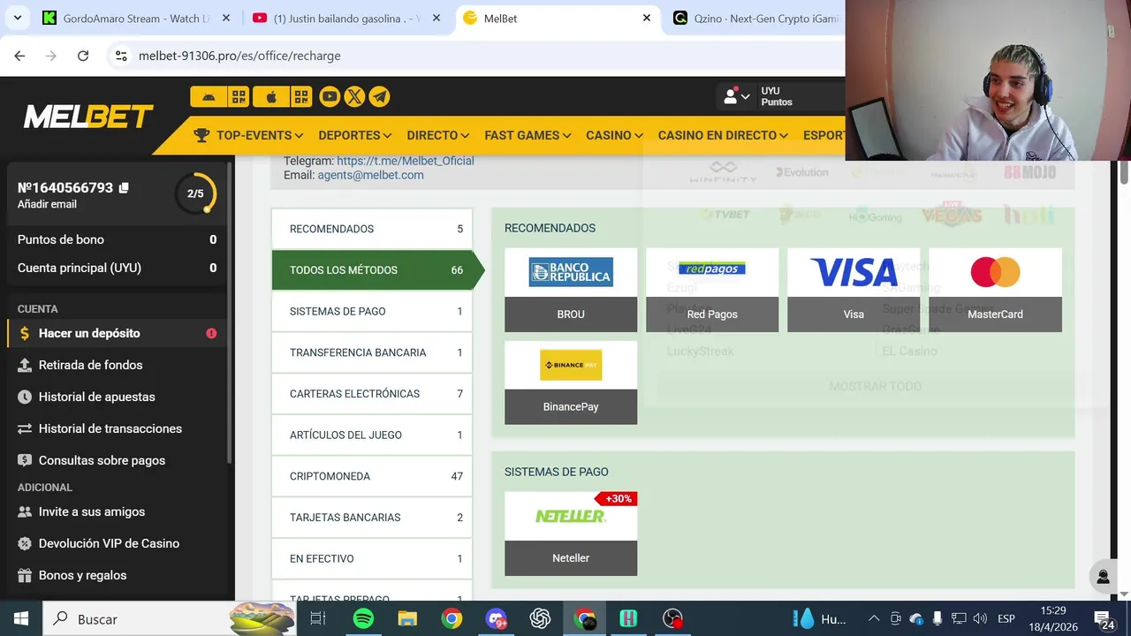Open MelBet X (Twitter) icon

(354, 96)
